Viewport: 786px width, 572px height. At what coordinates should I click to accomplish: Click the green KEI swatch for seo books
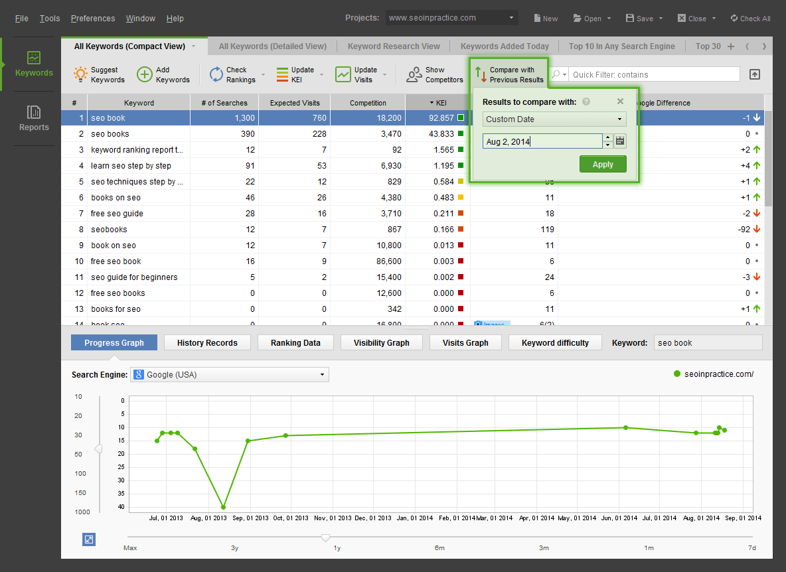(461, 134)
